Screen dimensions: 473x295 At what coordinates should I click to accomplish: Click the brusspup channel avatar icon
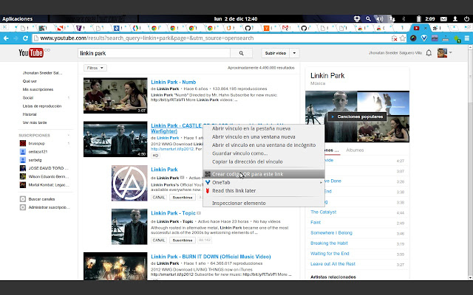tap(23, 143)
